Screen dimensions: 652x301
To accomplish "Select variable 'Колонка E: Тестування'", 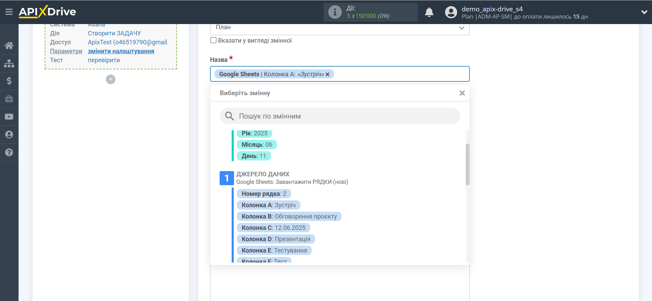I will pyautogui.click(x=274, y=250).
